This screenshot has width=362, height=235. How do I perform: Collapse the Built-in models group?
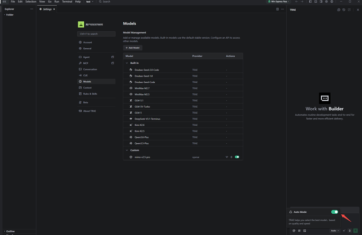127,63
